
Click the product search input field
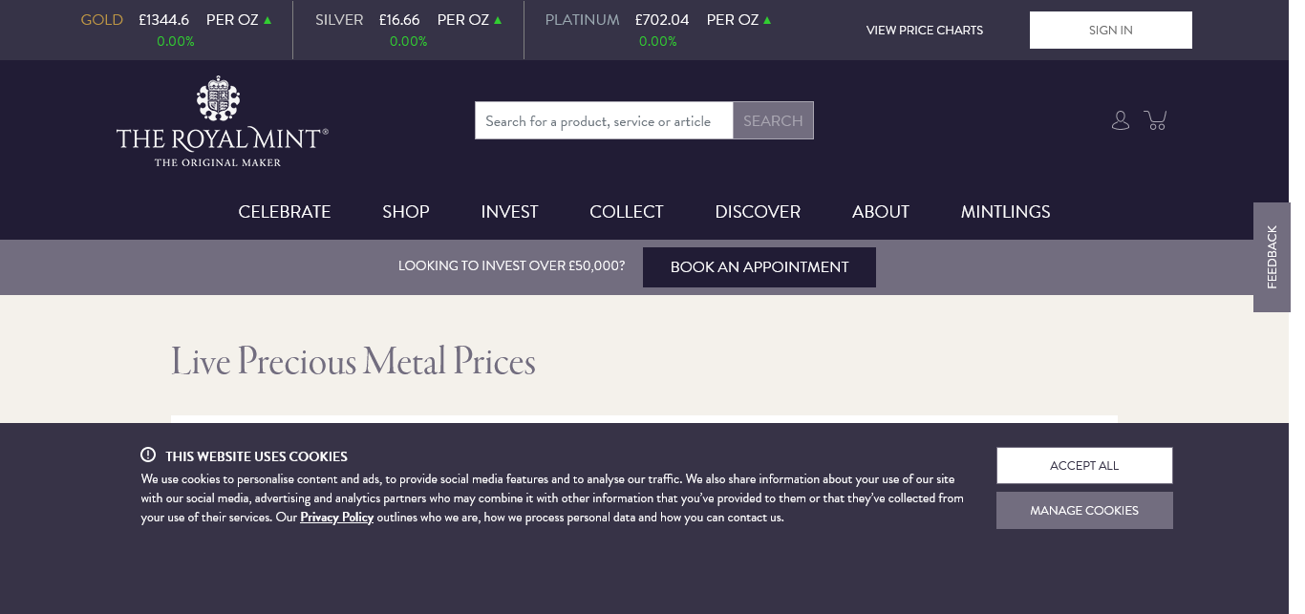604,121
